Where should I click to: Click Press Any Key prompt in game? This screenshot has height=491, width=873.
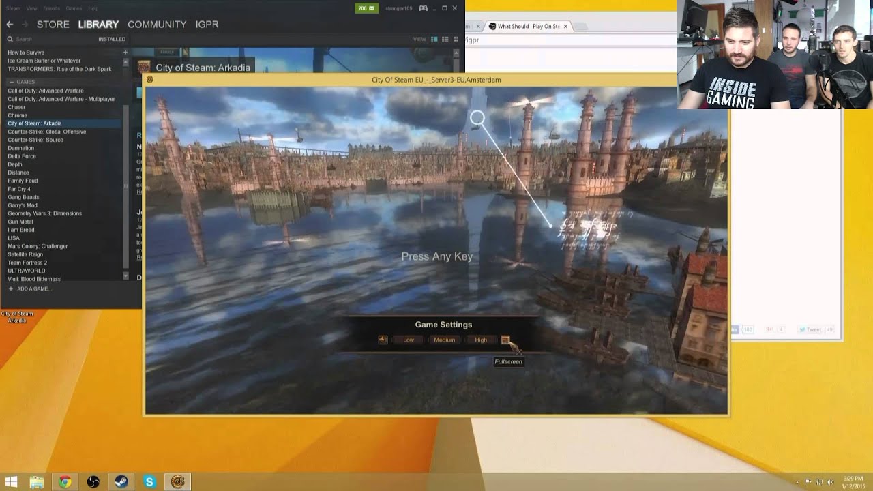coord(437,256)
